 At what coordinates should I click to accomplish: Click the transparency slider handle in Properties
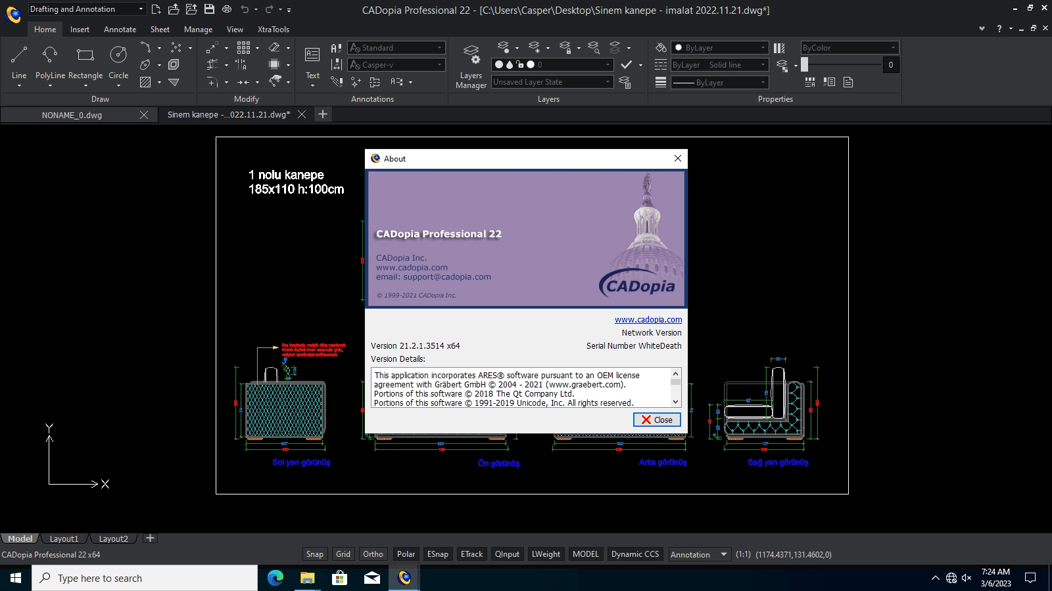coord(804,64)
